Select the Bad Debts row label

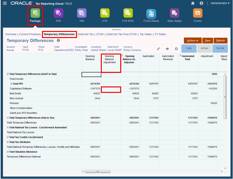point(15,94)
